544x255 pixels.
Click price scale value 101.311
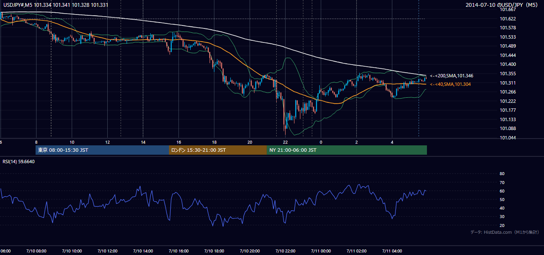point(508,83)
